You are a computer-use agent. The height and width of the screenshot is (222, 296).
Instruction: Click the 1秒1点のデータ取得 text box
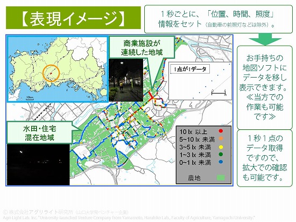265,158
